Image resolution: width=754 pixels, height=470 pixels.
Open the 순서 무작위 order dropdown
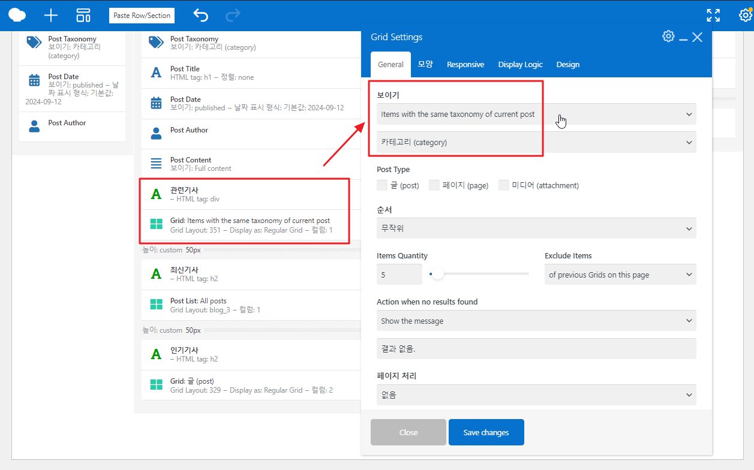point(536,228)
